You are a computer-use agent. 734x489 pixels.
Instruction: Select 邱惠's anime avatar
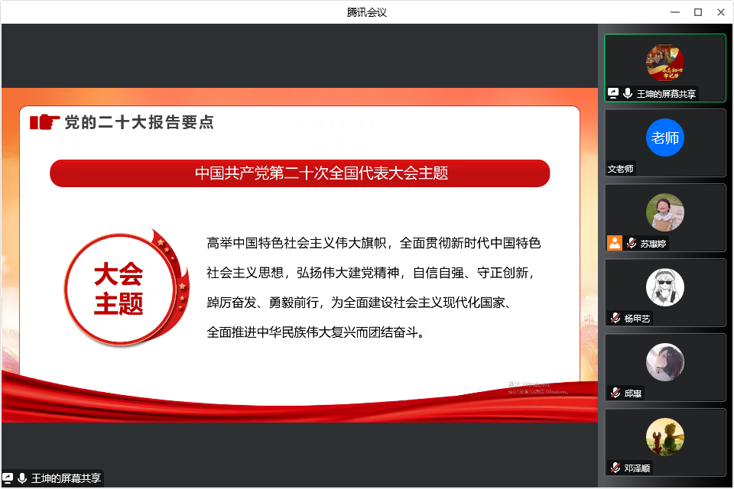point(664,362)
